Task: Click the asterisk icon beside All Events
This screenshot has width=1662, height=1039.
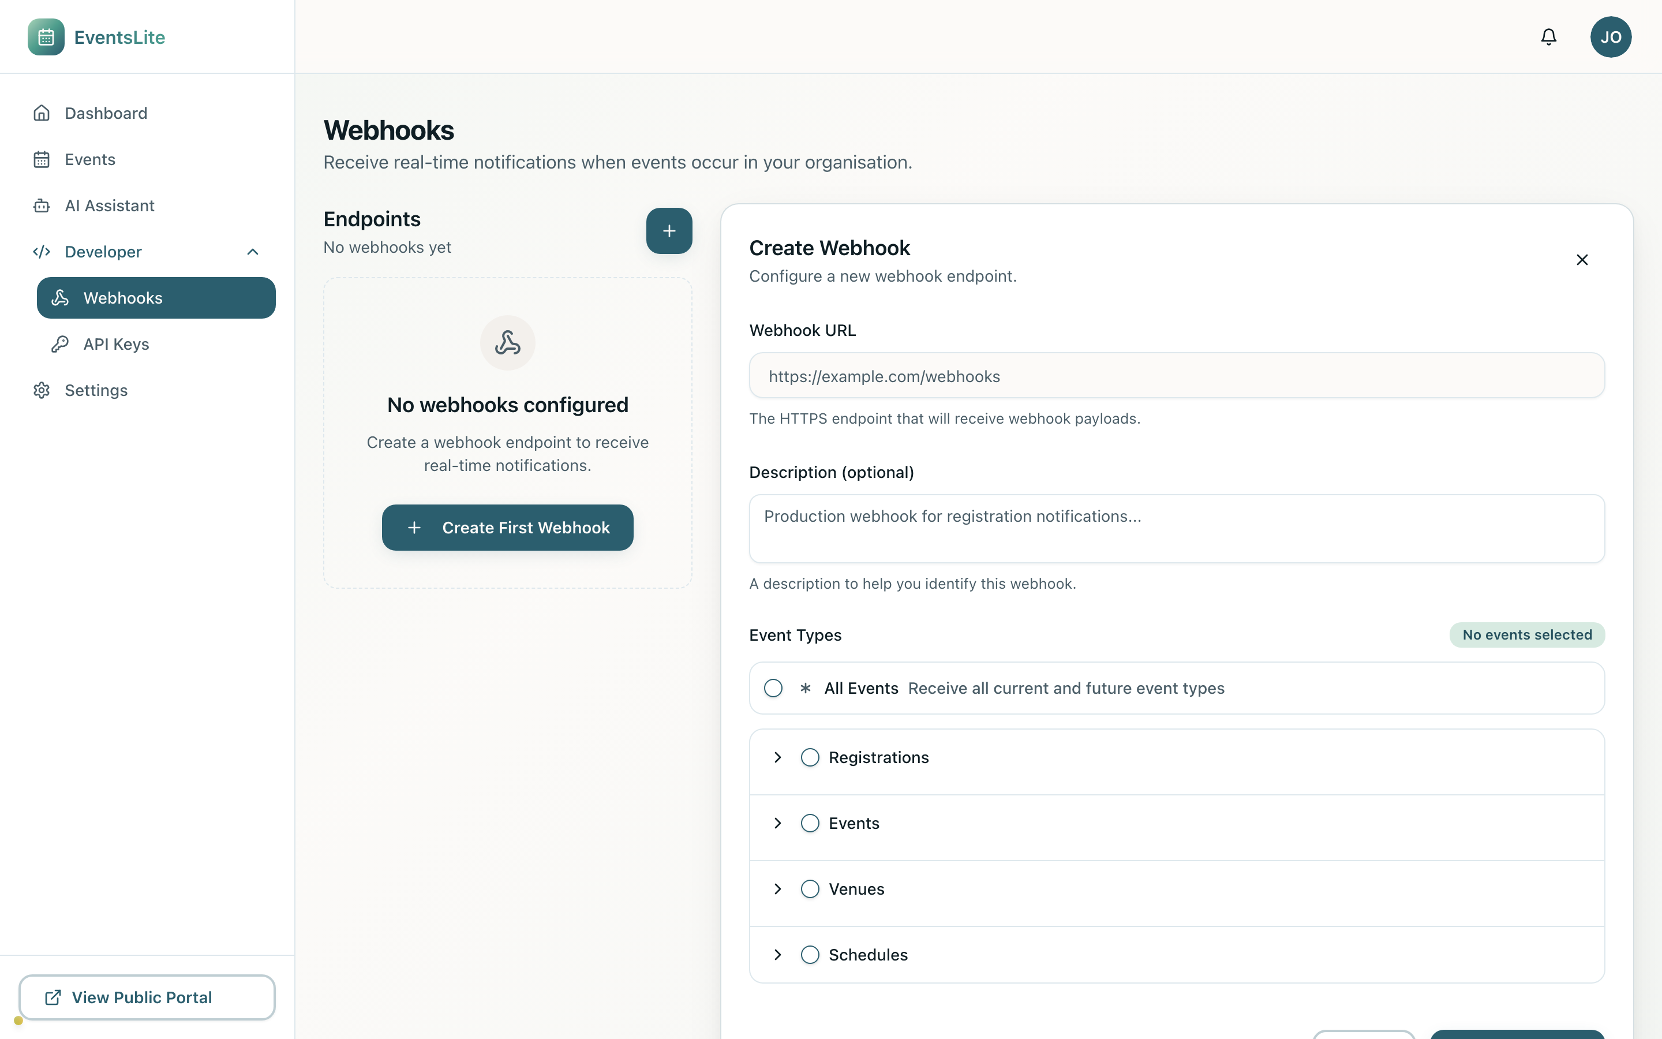Action: pos(806,689)
